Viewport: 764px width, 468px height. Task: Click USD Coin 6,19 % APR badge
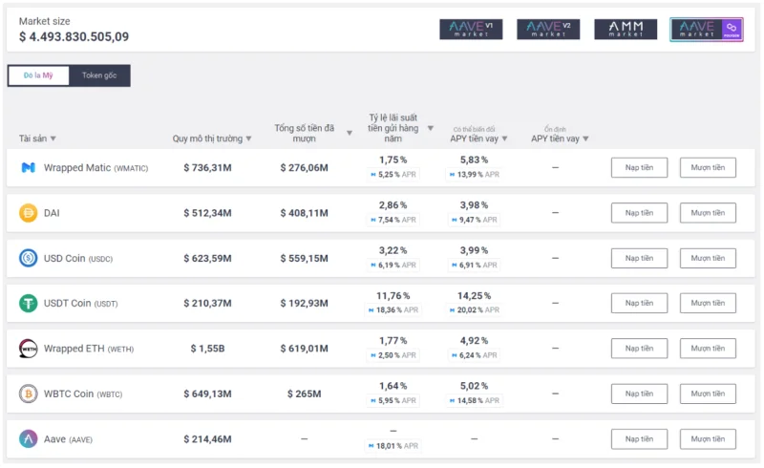pyautogui.click(x=393, y=265)
